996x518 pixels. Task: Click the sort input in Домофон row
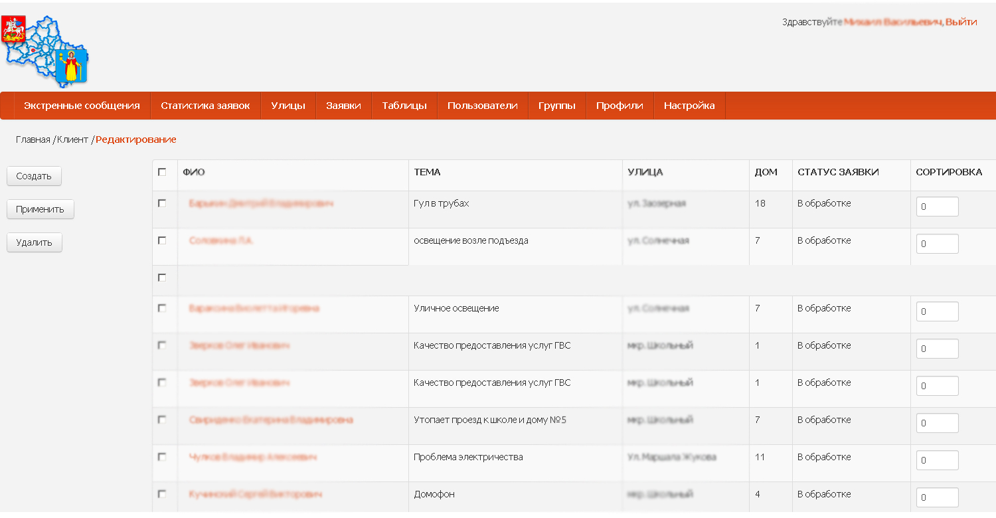coord(938,497)
